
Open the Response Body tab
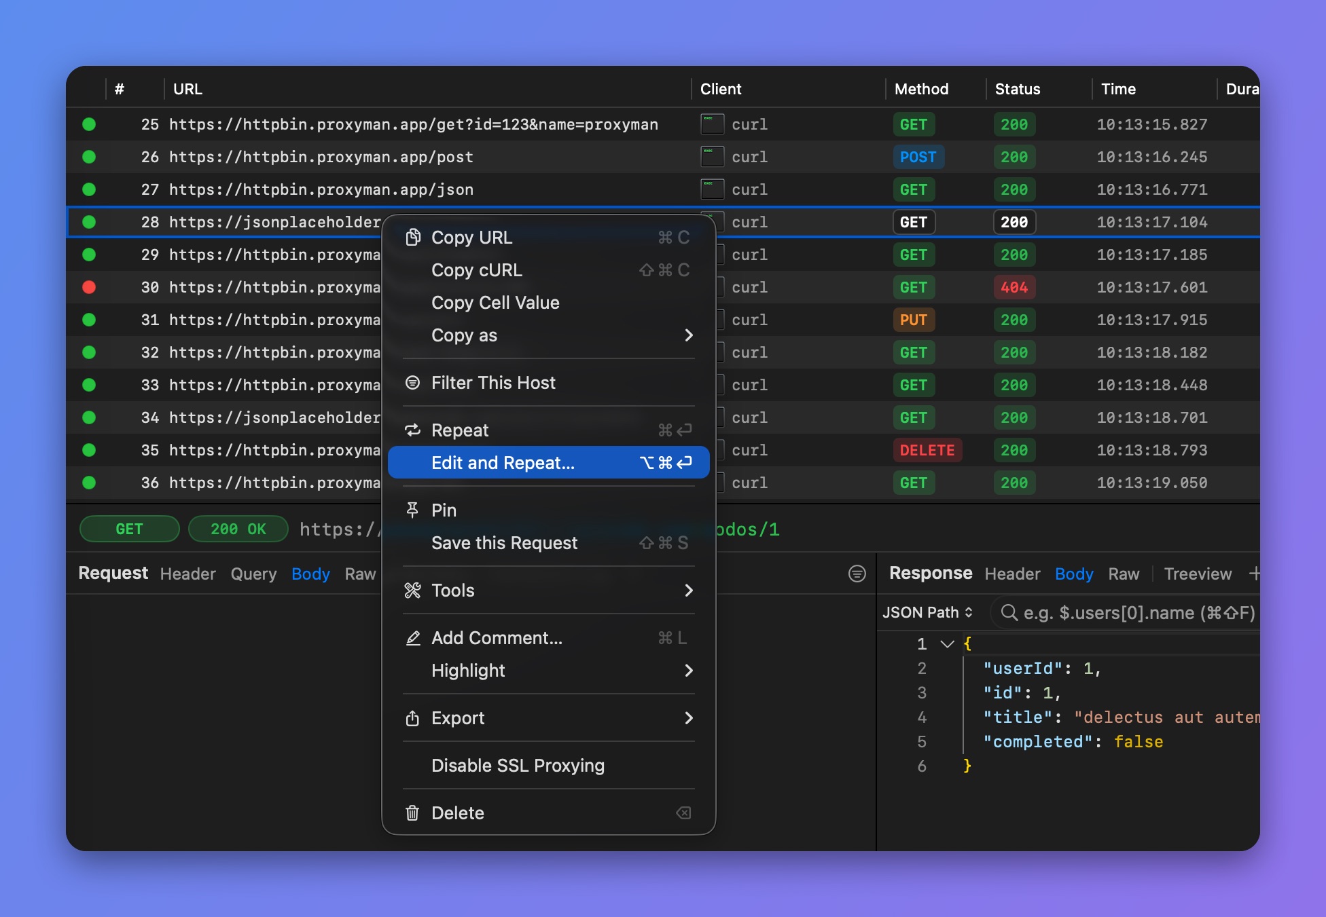coord(1074,574)
